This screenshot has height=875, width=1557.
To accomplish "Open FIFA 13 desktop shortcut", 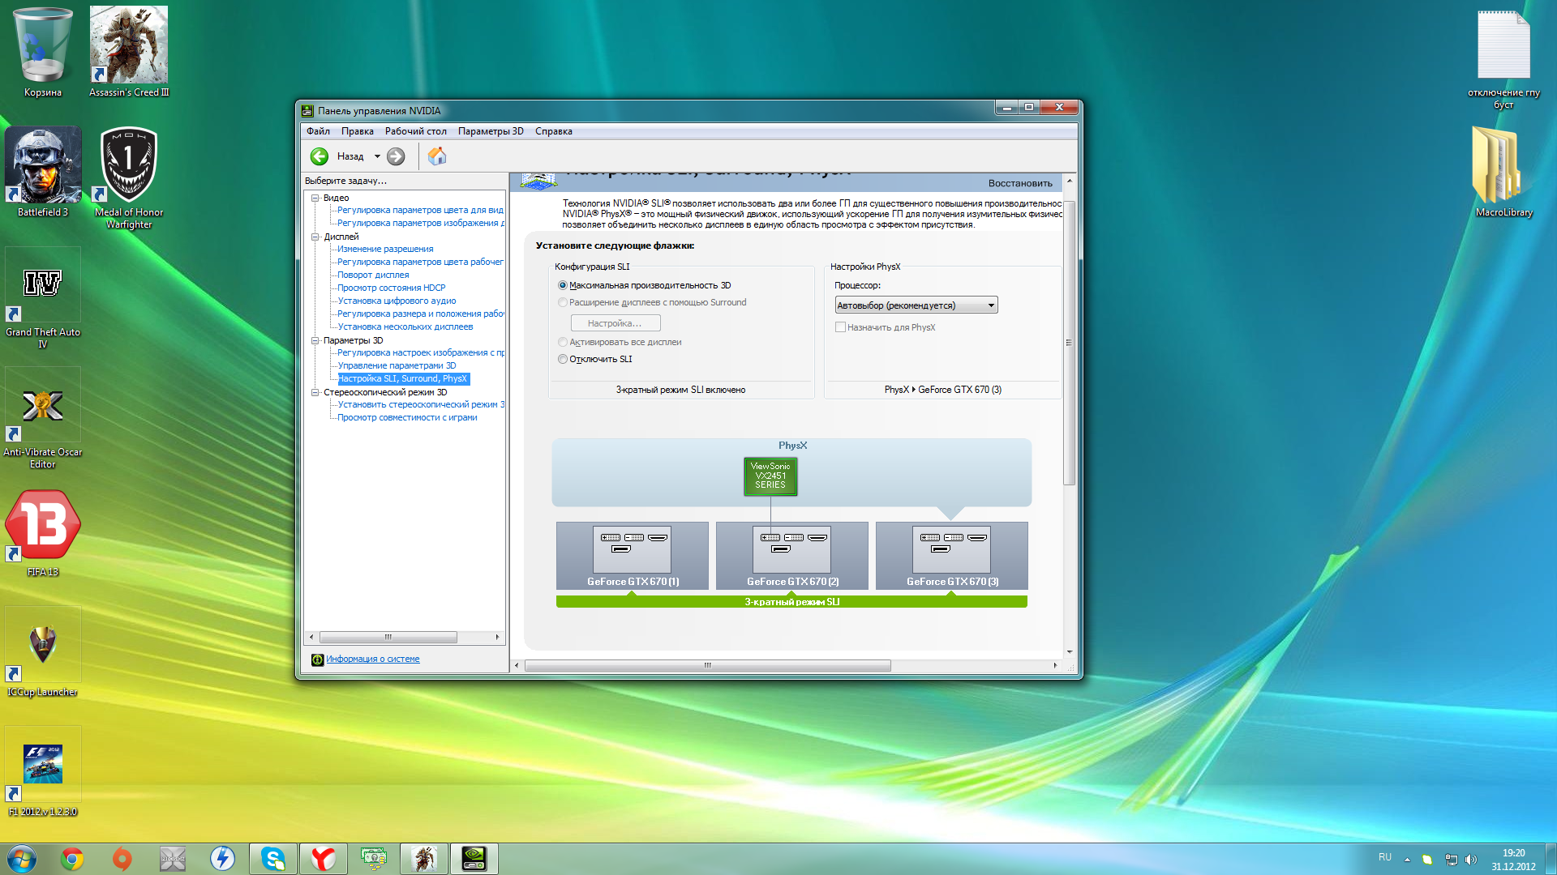I will (43, 532).
